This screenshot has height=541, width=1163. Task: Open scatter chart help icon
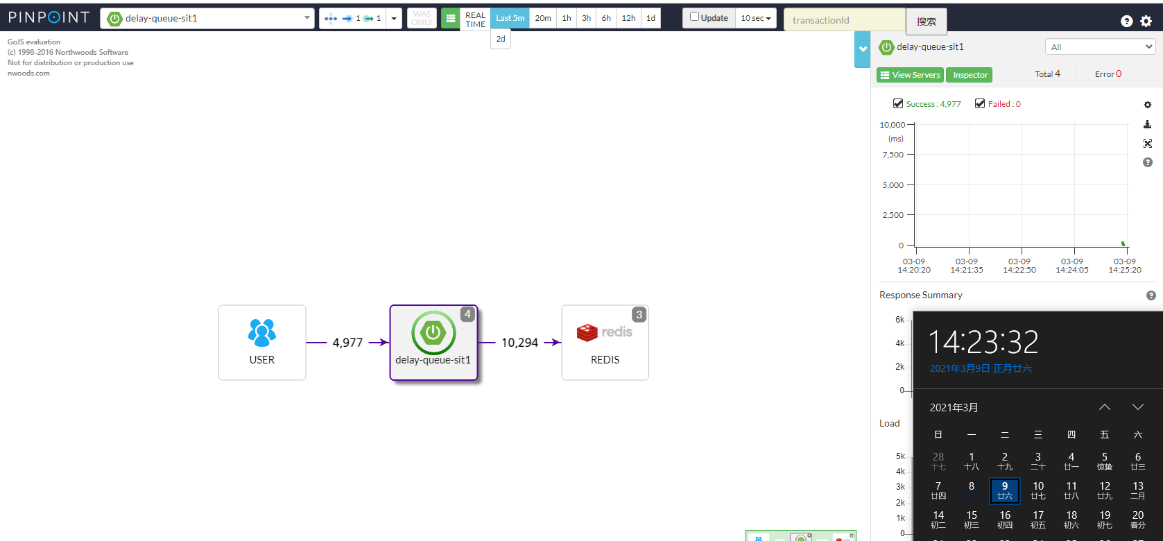(1148, 162)
